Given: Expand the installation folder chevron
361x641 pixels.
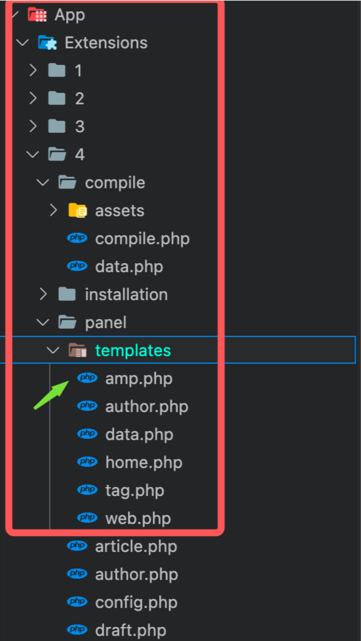Looking at the screenshot, I should click(43, 294).
